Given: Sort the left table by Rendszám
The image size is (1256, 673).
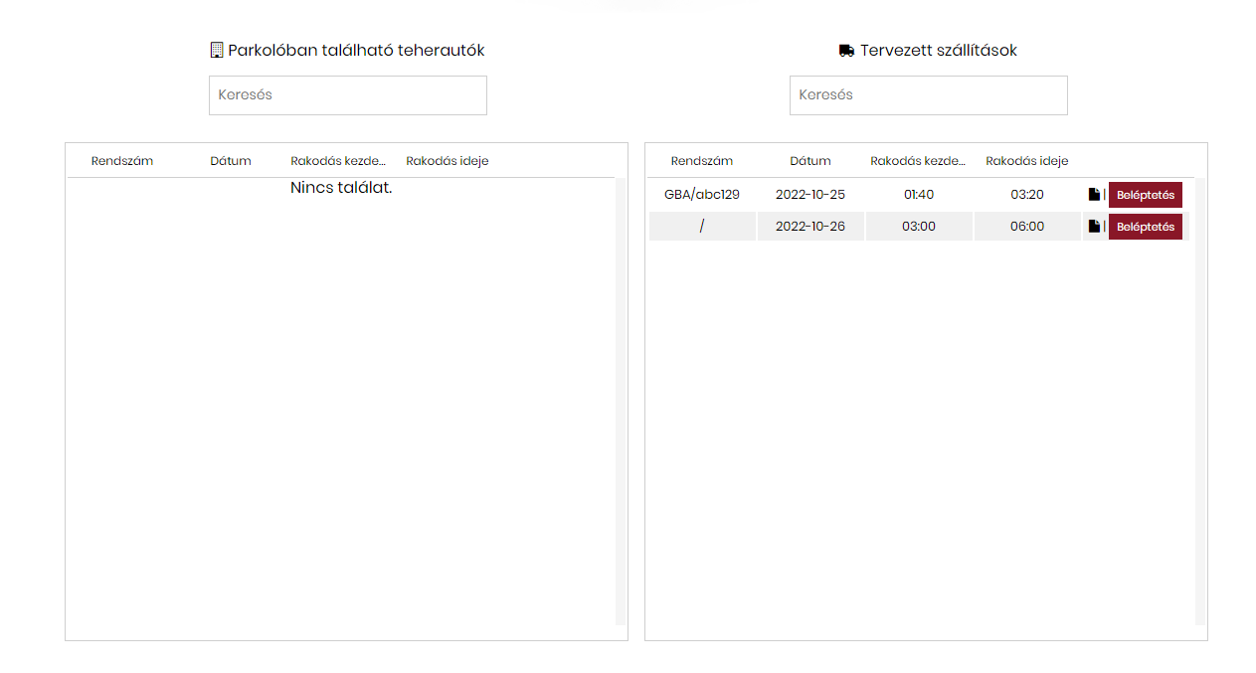Looking at the screenshot, I should pyautogui.click(x=121, y=160).
